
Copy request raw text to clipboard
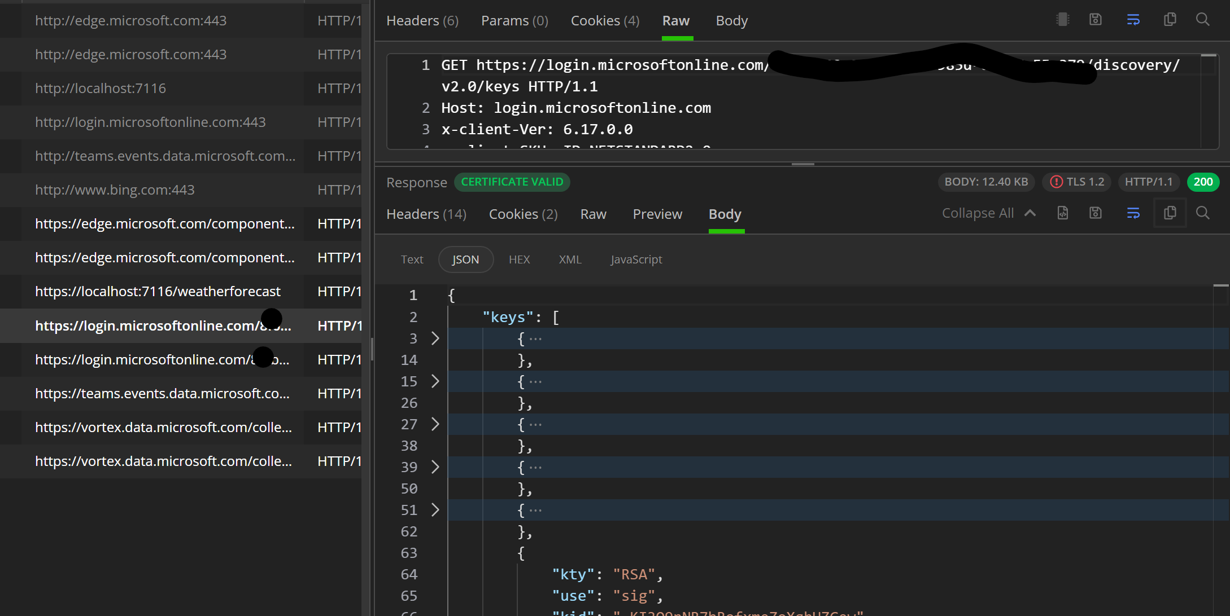pos(1170,20)
